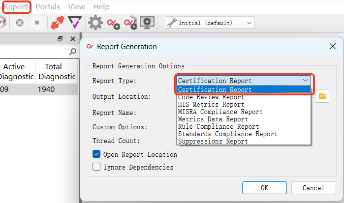Choose MISRA Compliance Report option
The image size is (344, 203).
pos(244,112)
